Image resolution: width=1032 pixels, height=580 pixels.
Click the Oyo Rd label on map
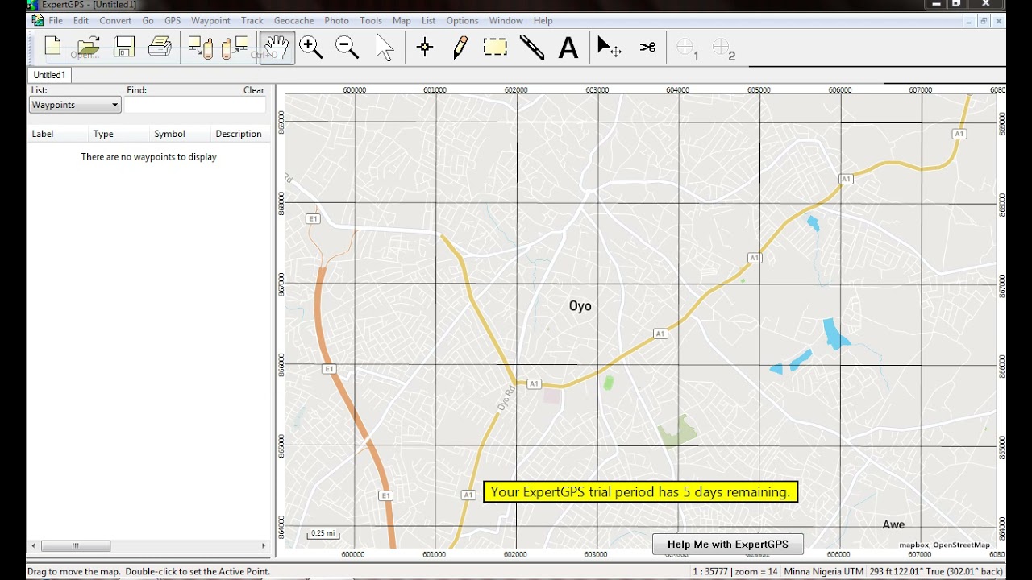[506, 400]
